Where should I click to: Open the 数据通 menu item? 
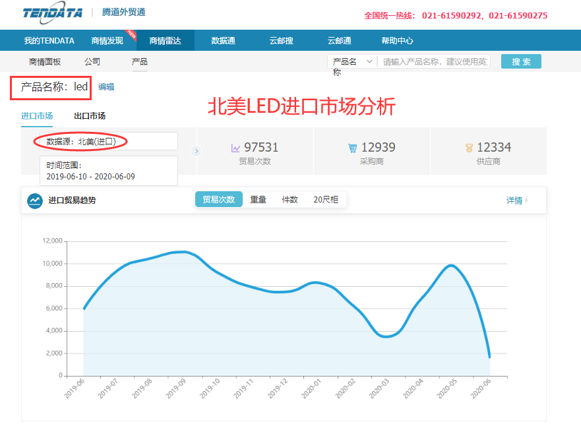pyautogui.click(x=223, y=40)
